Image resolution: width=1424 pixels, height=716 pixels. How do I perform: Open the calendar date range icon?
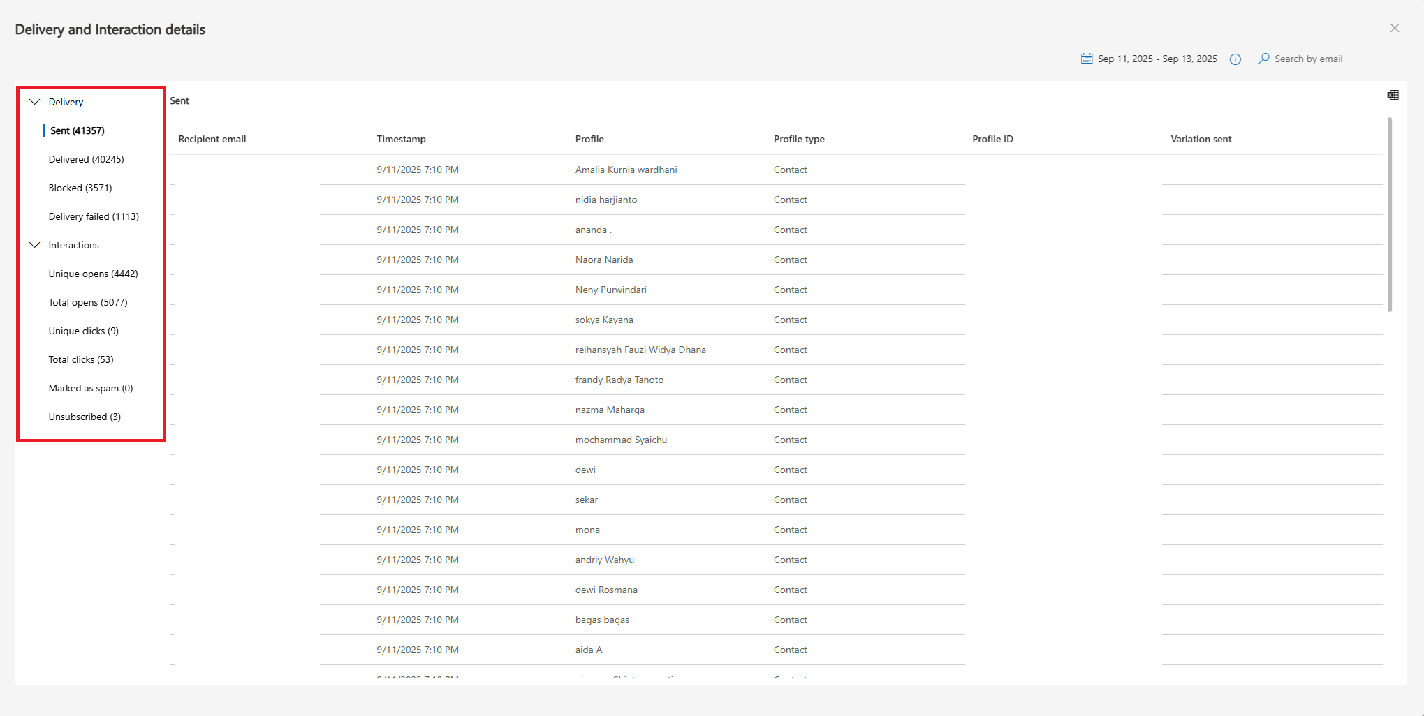(1087, 59)
